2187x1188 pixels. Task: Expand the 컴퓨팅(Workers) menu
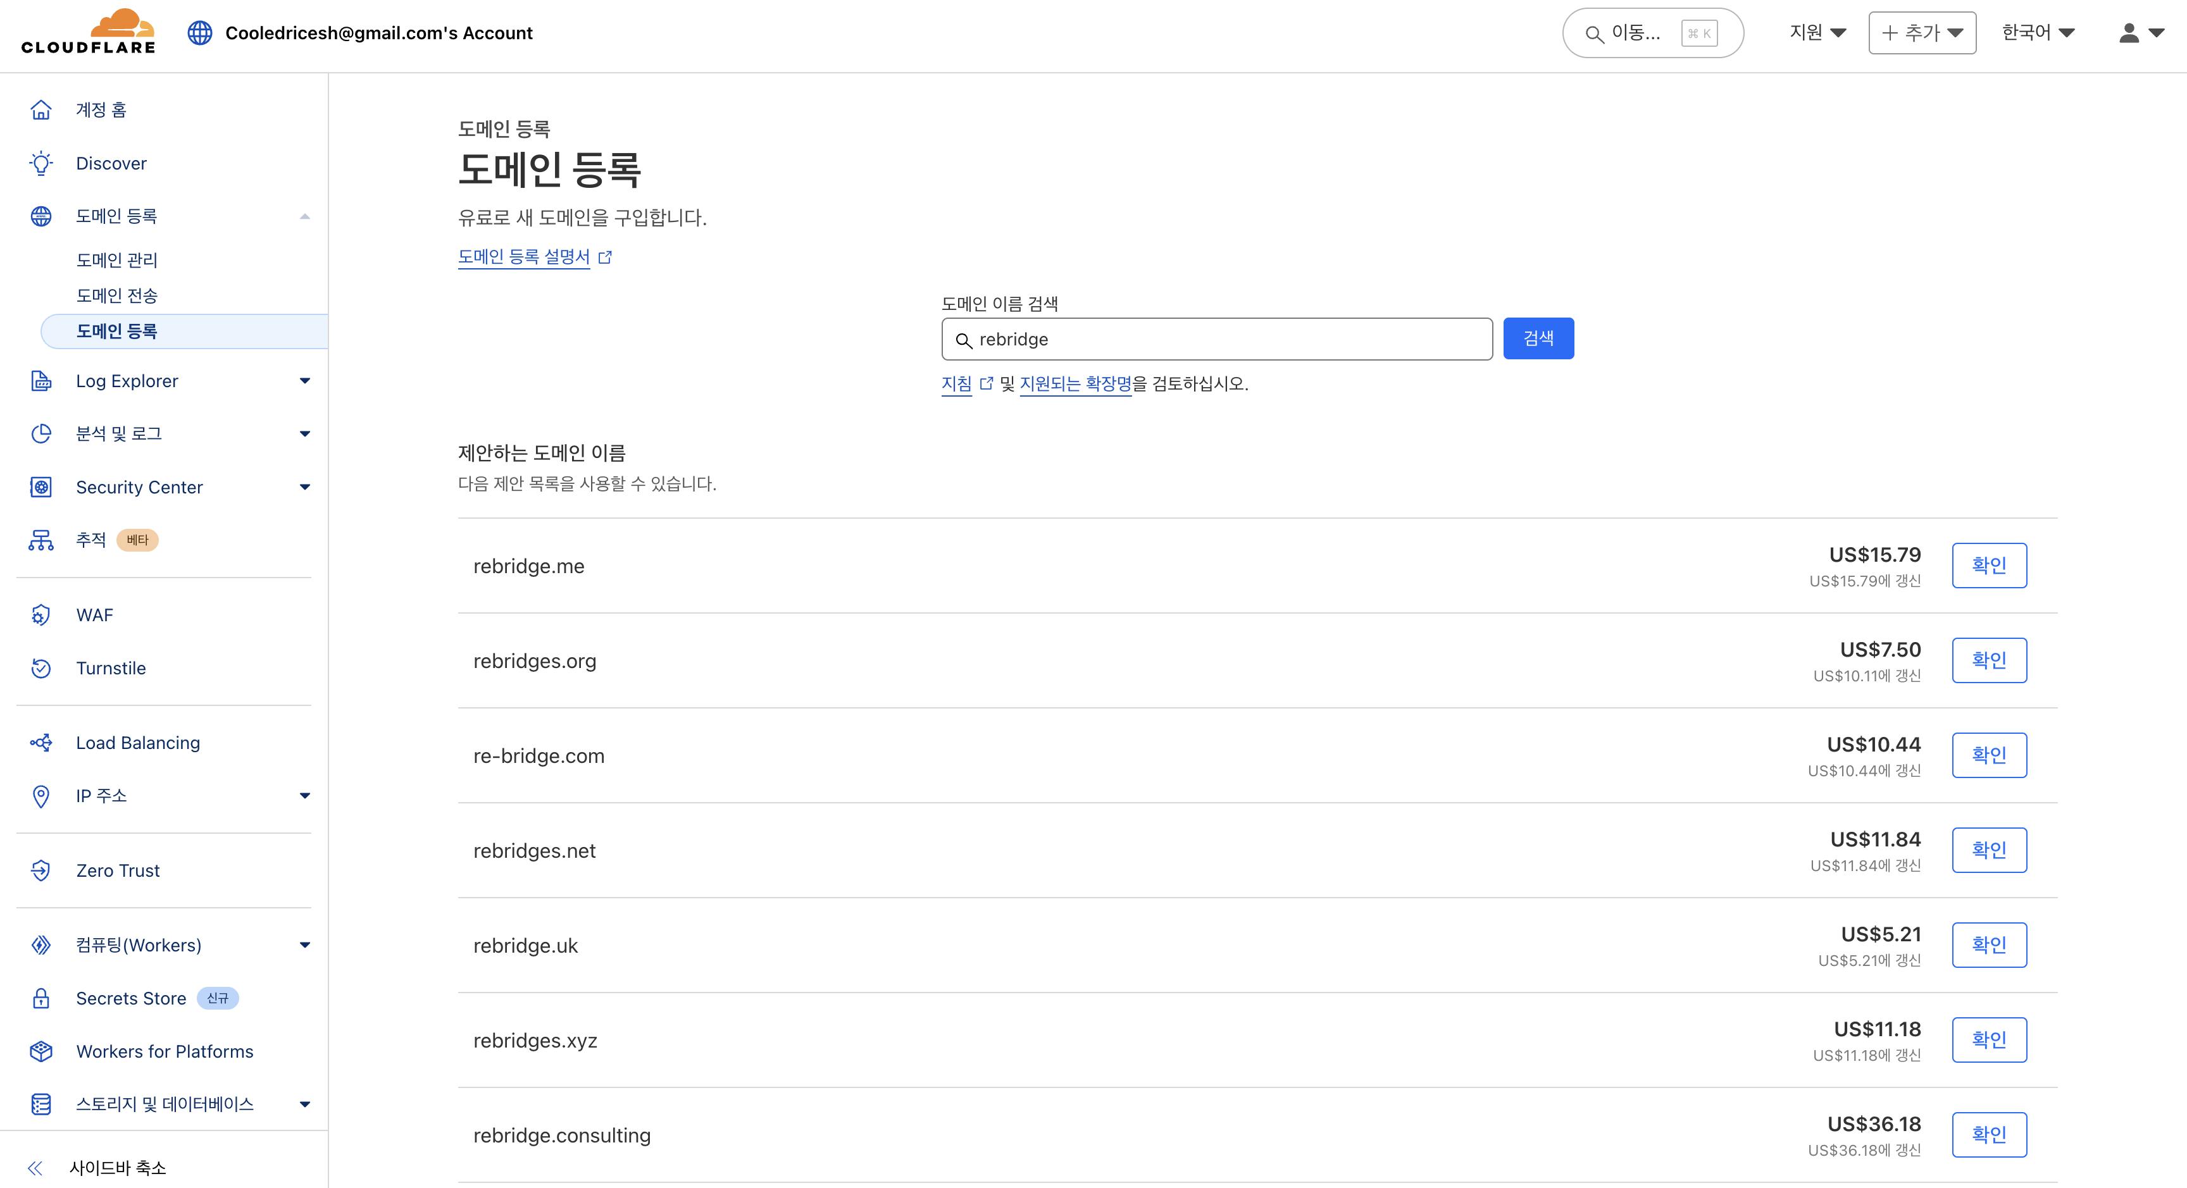pos(305,945)
